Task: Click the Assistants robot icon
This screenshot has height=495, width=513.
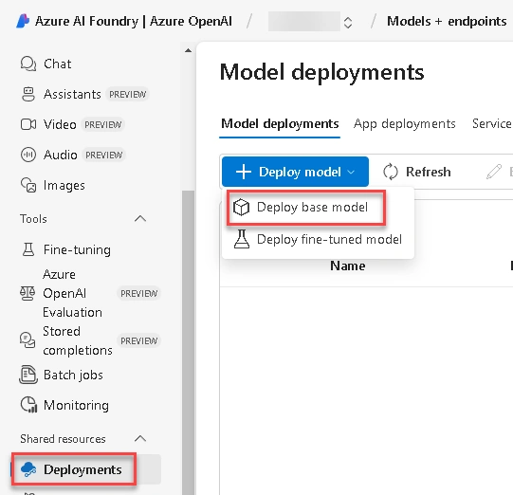Action: (28, 94)
